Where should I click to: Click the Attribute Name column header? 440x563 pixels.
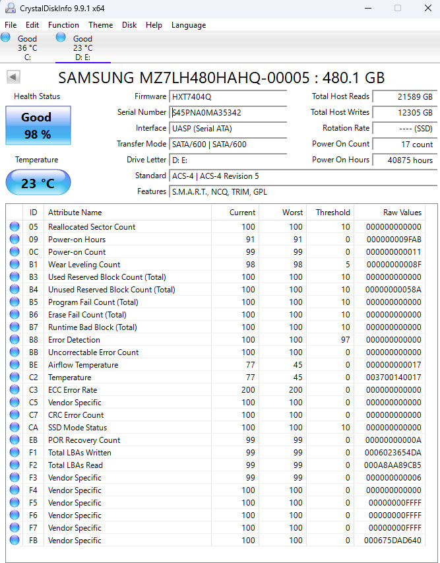click(128, 213)
